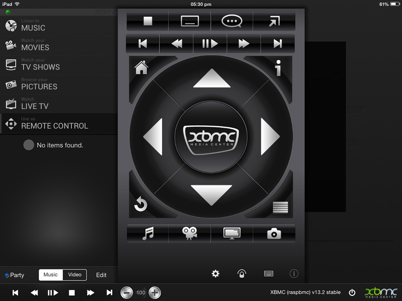This screenshot has height=301, width=402.
Task: Tap the Edit button in the bottom bar
Action: point(101,275)
